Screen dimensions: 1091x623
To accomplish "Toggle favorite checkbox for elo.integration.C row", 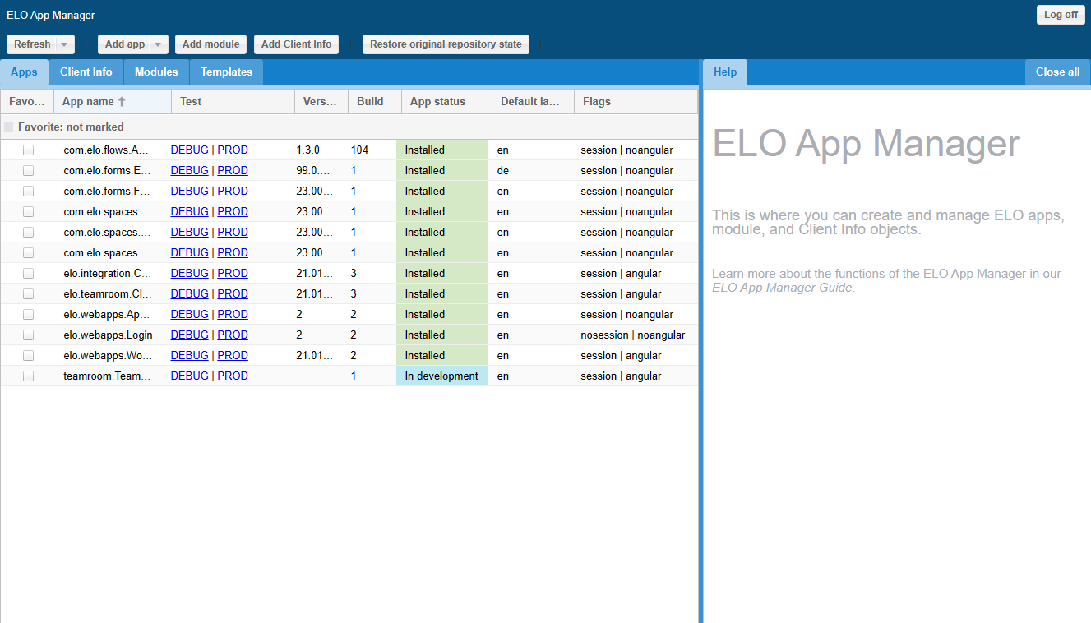I will [28, 274].
